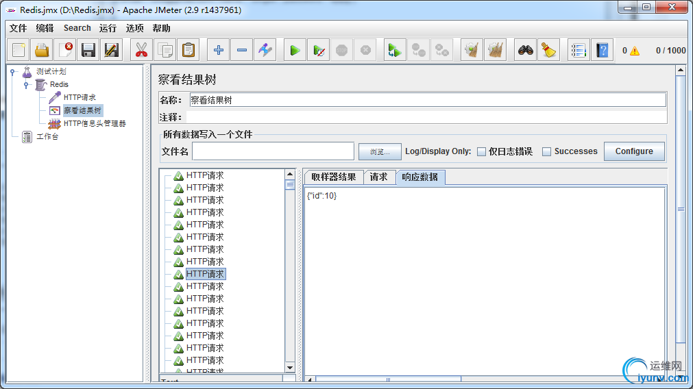The width and height of the screenshot is (693, 389).
Task: Select 测试计划 in the tree
Action: (x=51, y=71)
